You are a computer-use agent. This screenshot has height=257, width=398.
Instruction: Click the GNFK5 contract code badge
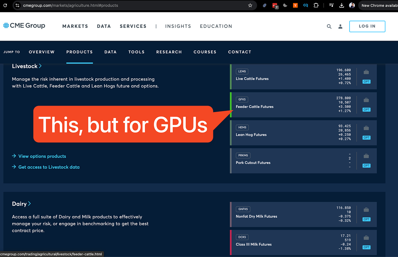(243, 209)
